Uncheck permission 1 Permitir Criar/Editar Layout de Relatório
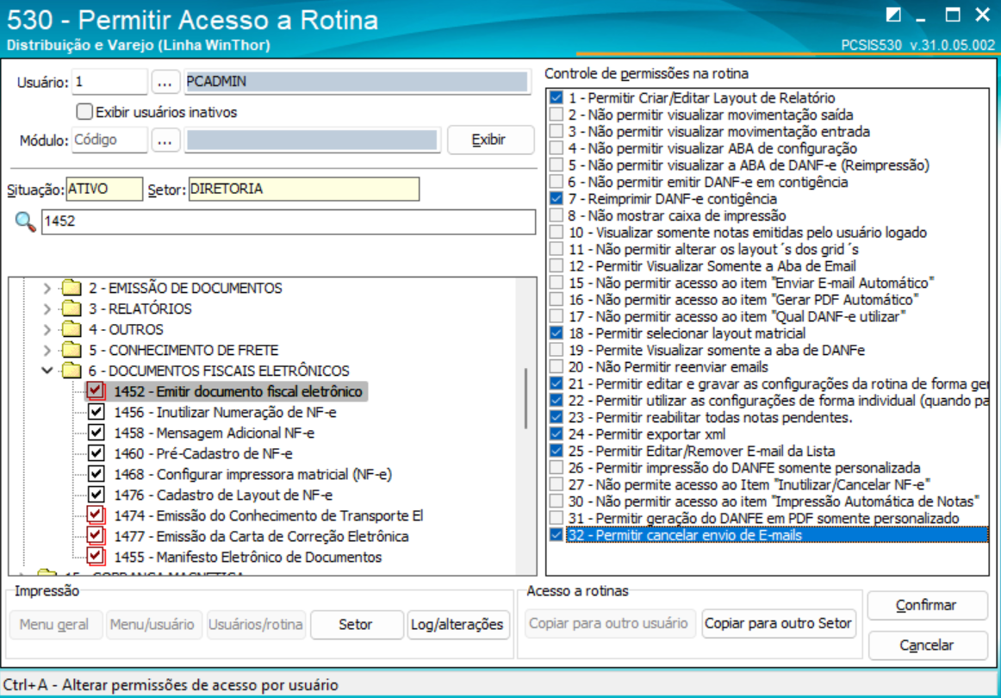Screen dimensions: 1001x698 556,97
